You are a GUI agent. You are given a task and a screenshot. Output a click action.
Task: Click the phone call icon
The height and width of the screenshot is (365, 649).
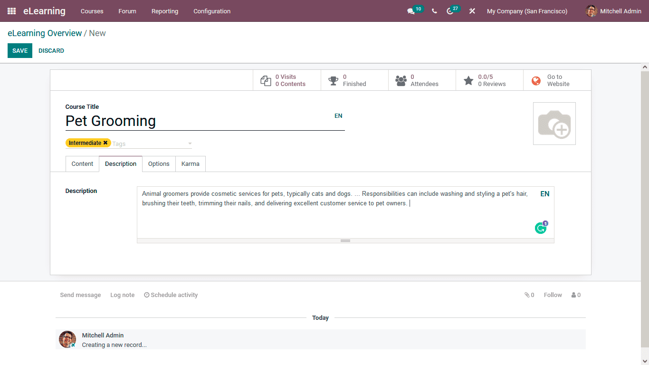434,10
